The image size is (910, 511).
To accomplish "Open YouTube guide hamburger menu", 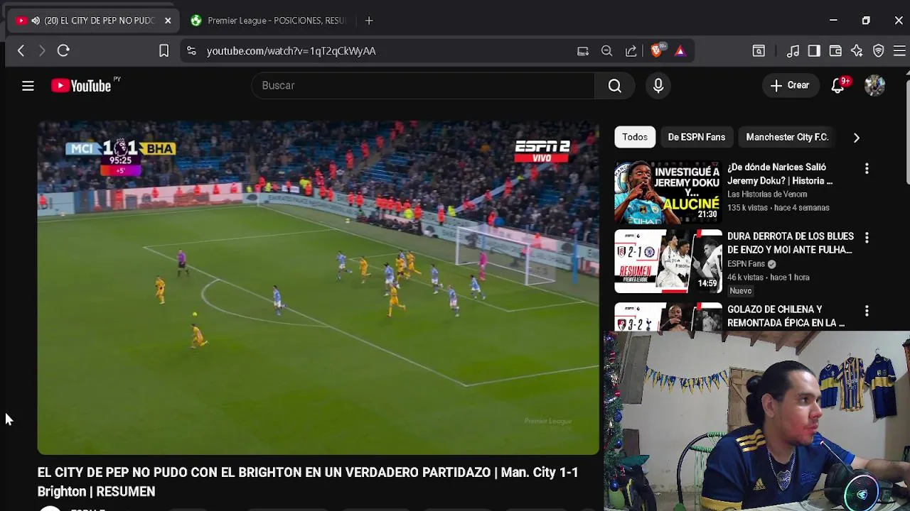I will [x=28, y=86].
